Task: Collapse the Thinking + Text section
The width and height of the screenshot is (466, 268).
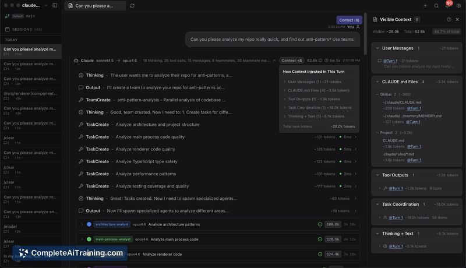Action: [x=377, y=234]
